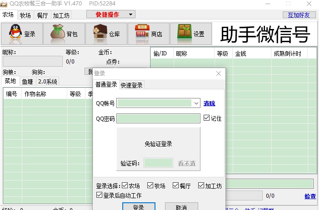
Task: Toggle 登录后自动工作 checkbox
Action: point(99,195)
